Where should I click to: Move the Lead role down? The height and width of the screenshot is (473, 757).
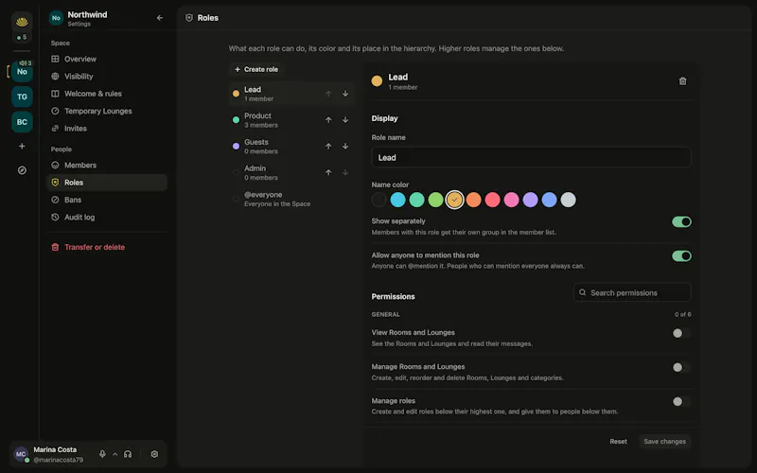point(345,94)
